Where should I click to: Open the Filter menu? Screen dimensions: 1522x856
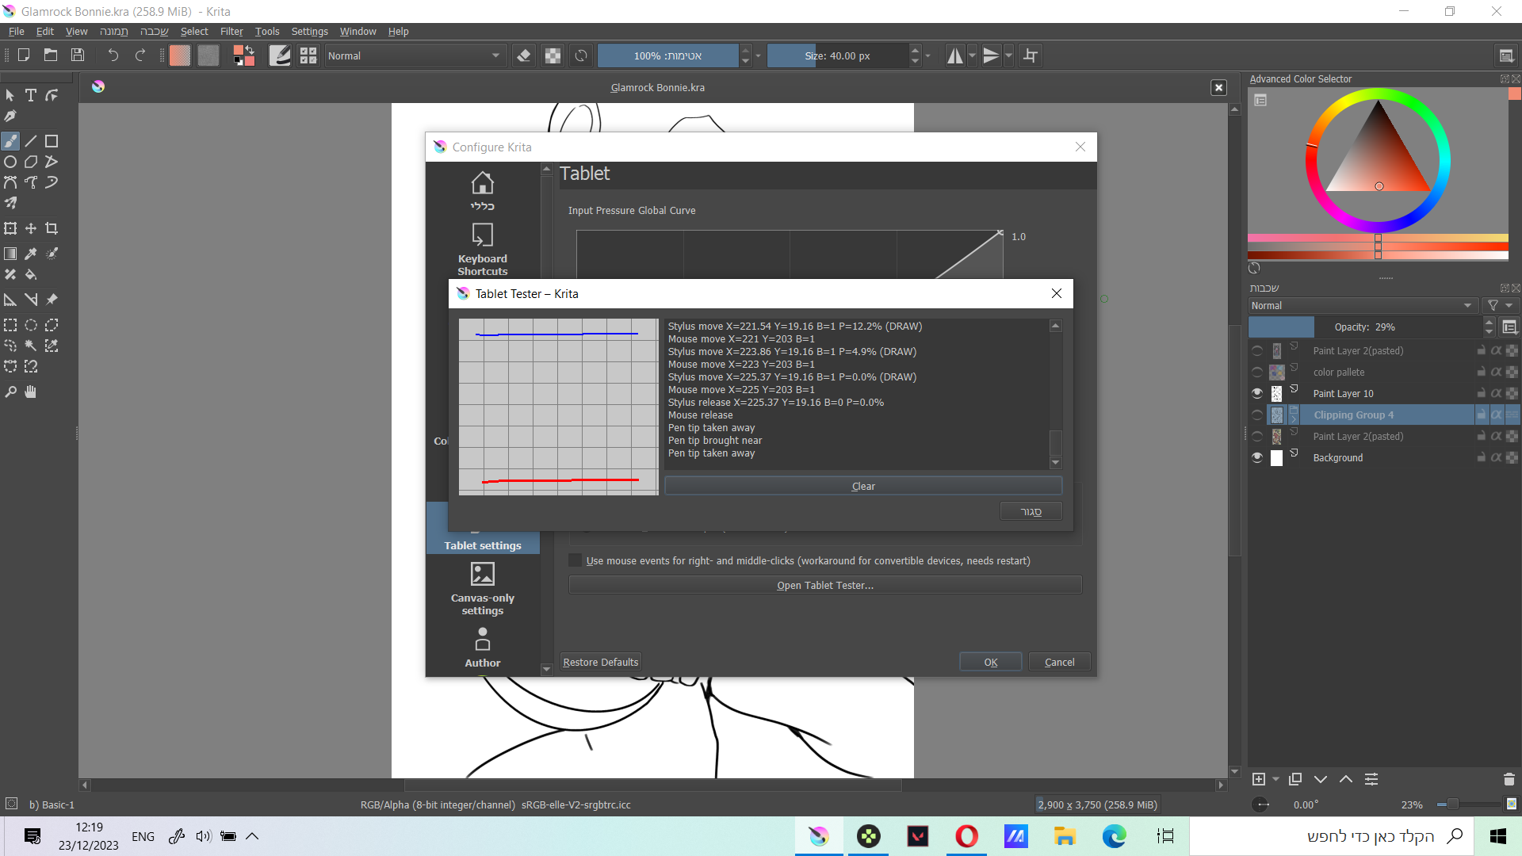[231, 31]
